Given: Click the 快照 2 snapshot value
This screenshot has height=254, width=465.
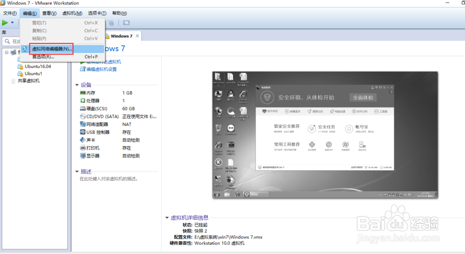Looking at the screenshot, I should [201, 231].
